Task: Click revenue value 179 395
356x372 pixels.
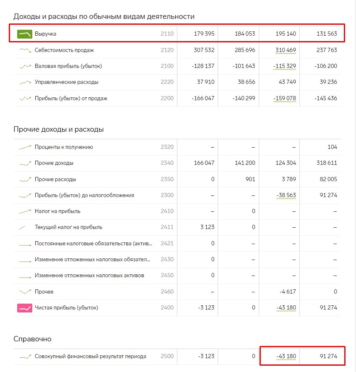Action: coord(204,34)
